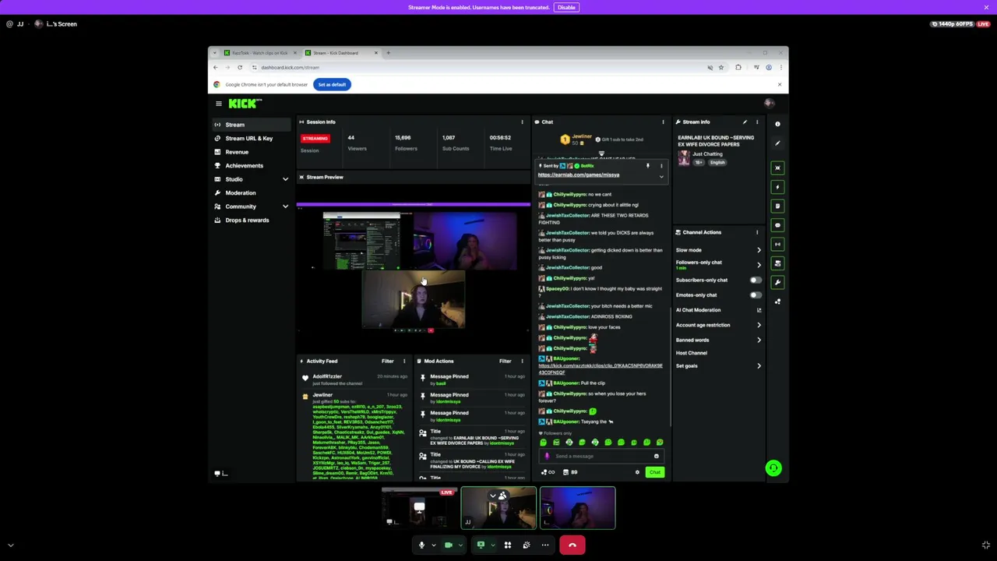Open the green headset support button
This screenshot has height=561, width=997.
(773, 468)
